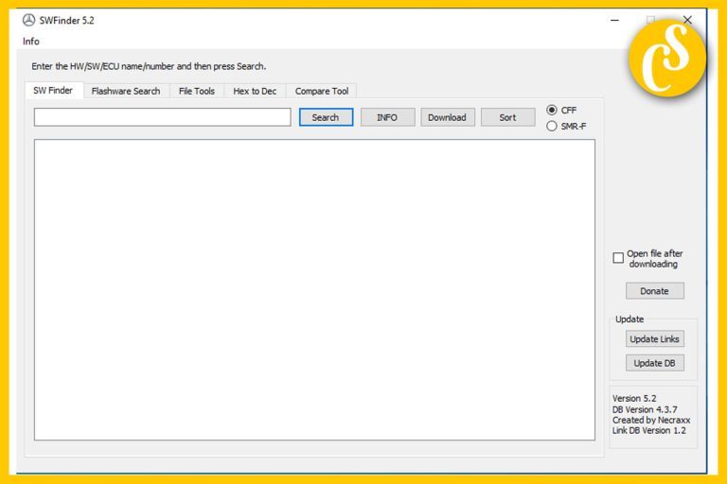Viewport: 727px width, 484px height.
Task: Hit the Download button
Action: coord(447,117)
